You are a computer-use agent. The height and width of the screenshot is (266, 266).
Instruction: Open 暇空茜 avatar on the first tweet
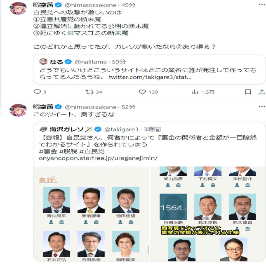click(x=18, y=8)
